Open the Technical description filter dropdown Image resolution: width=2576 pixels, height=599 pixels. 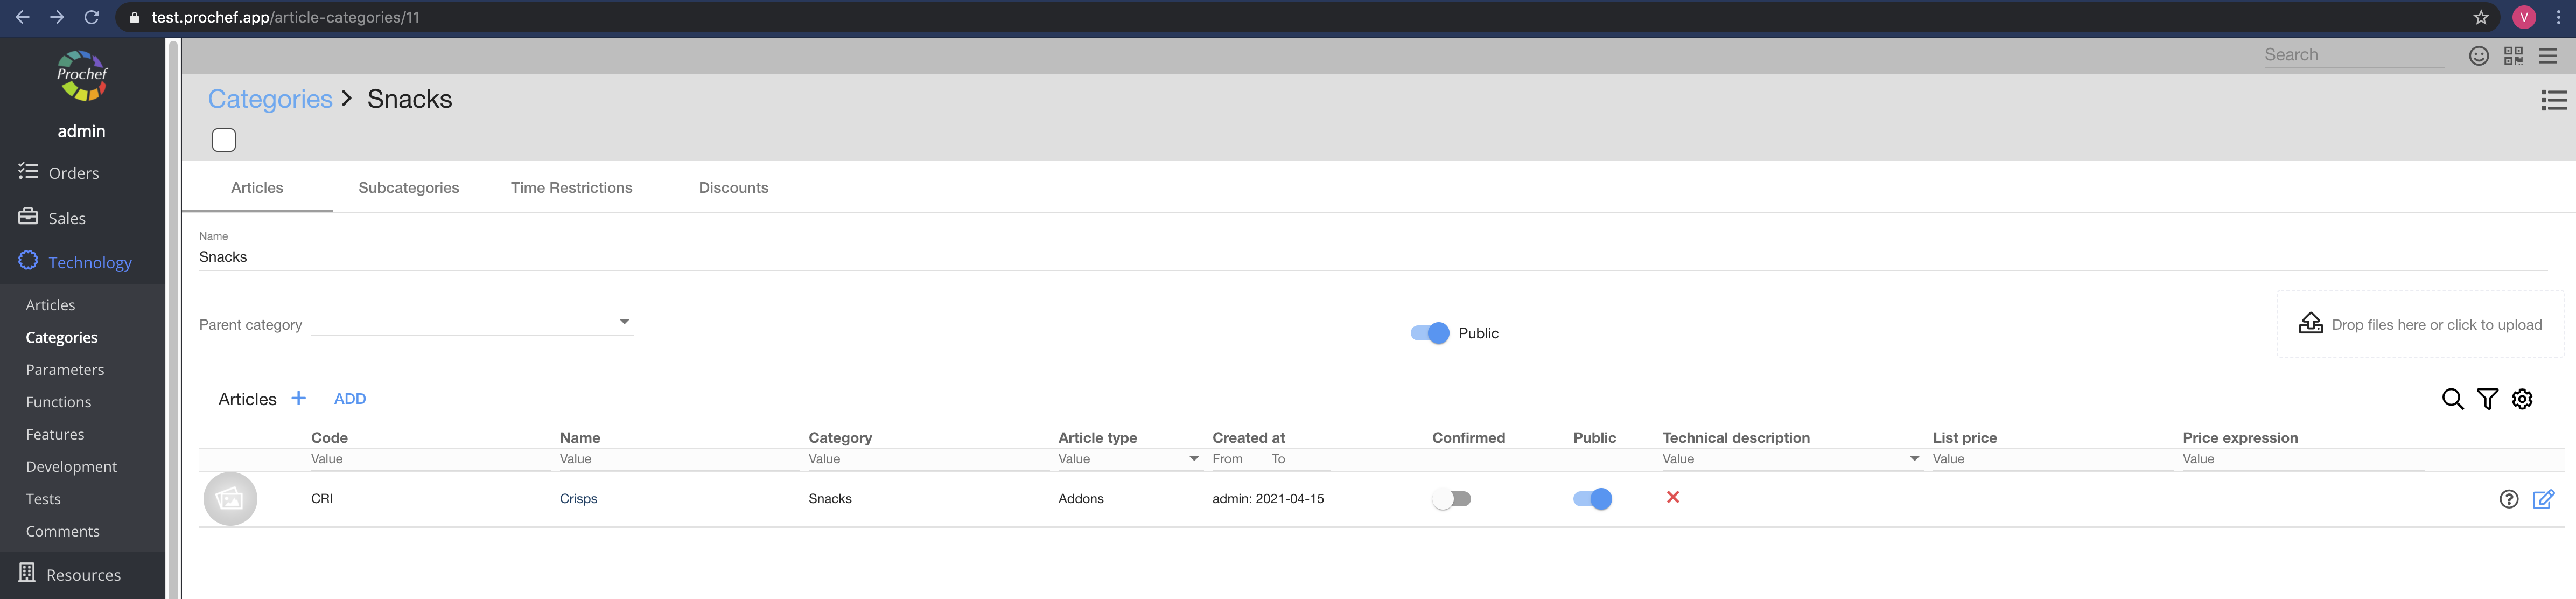[1914, 459]
